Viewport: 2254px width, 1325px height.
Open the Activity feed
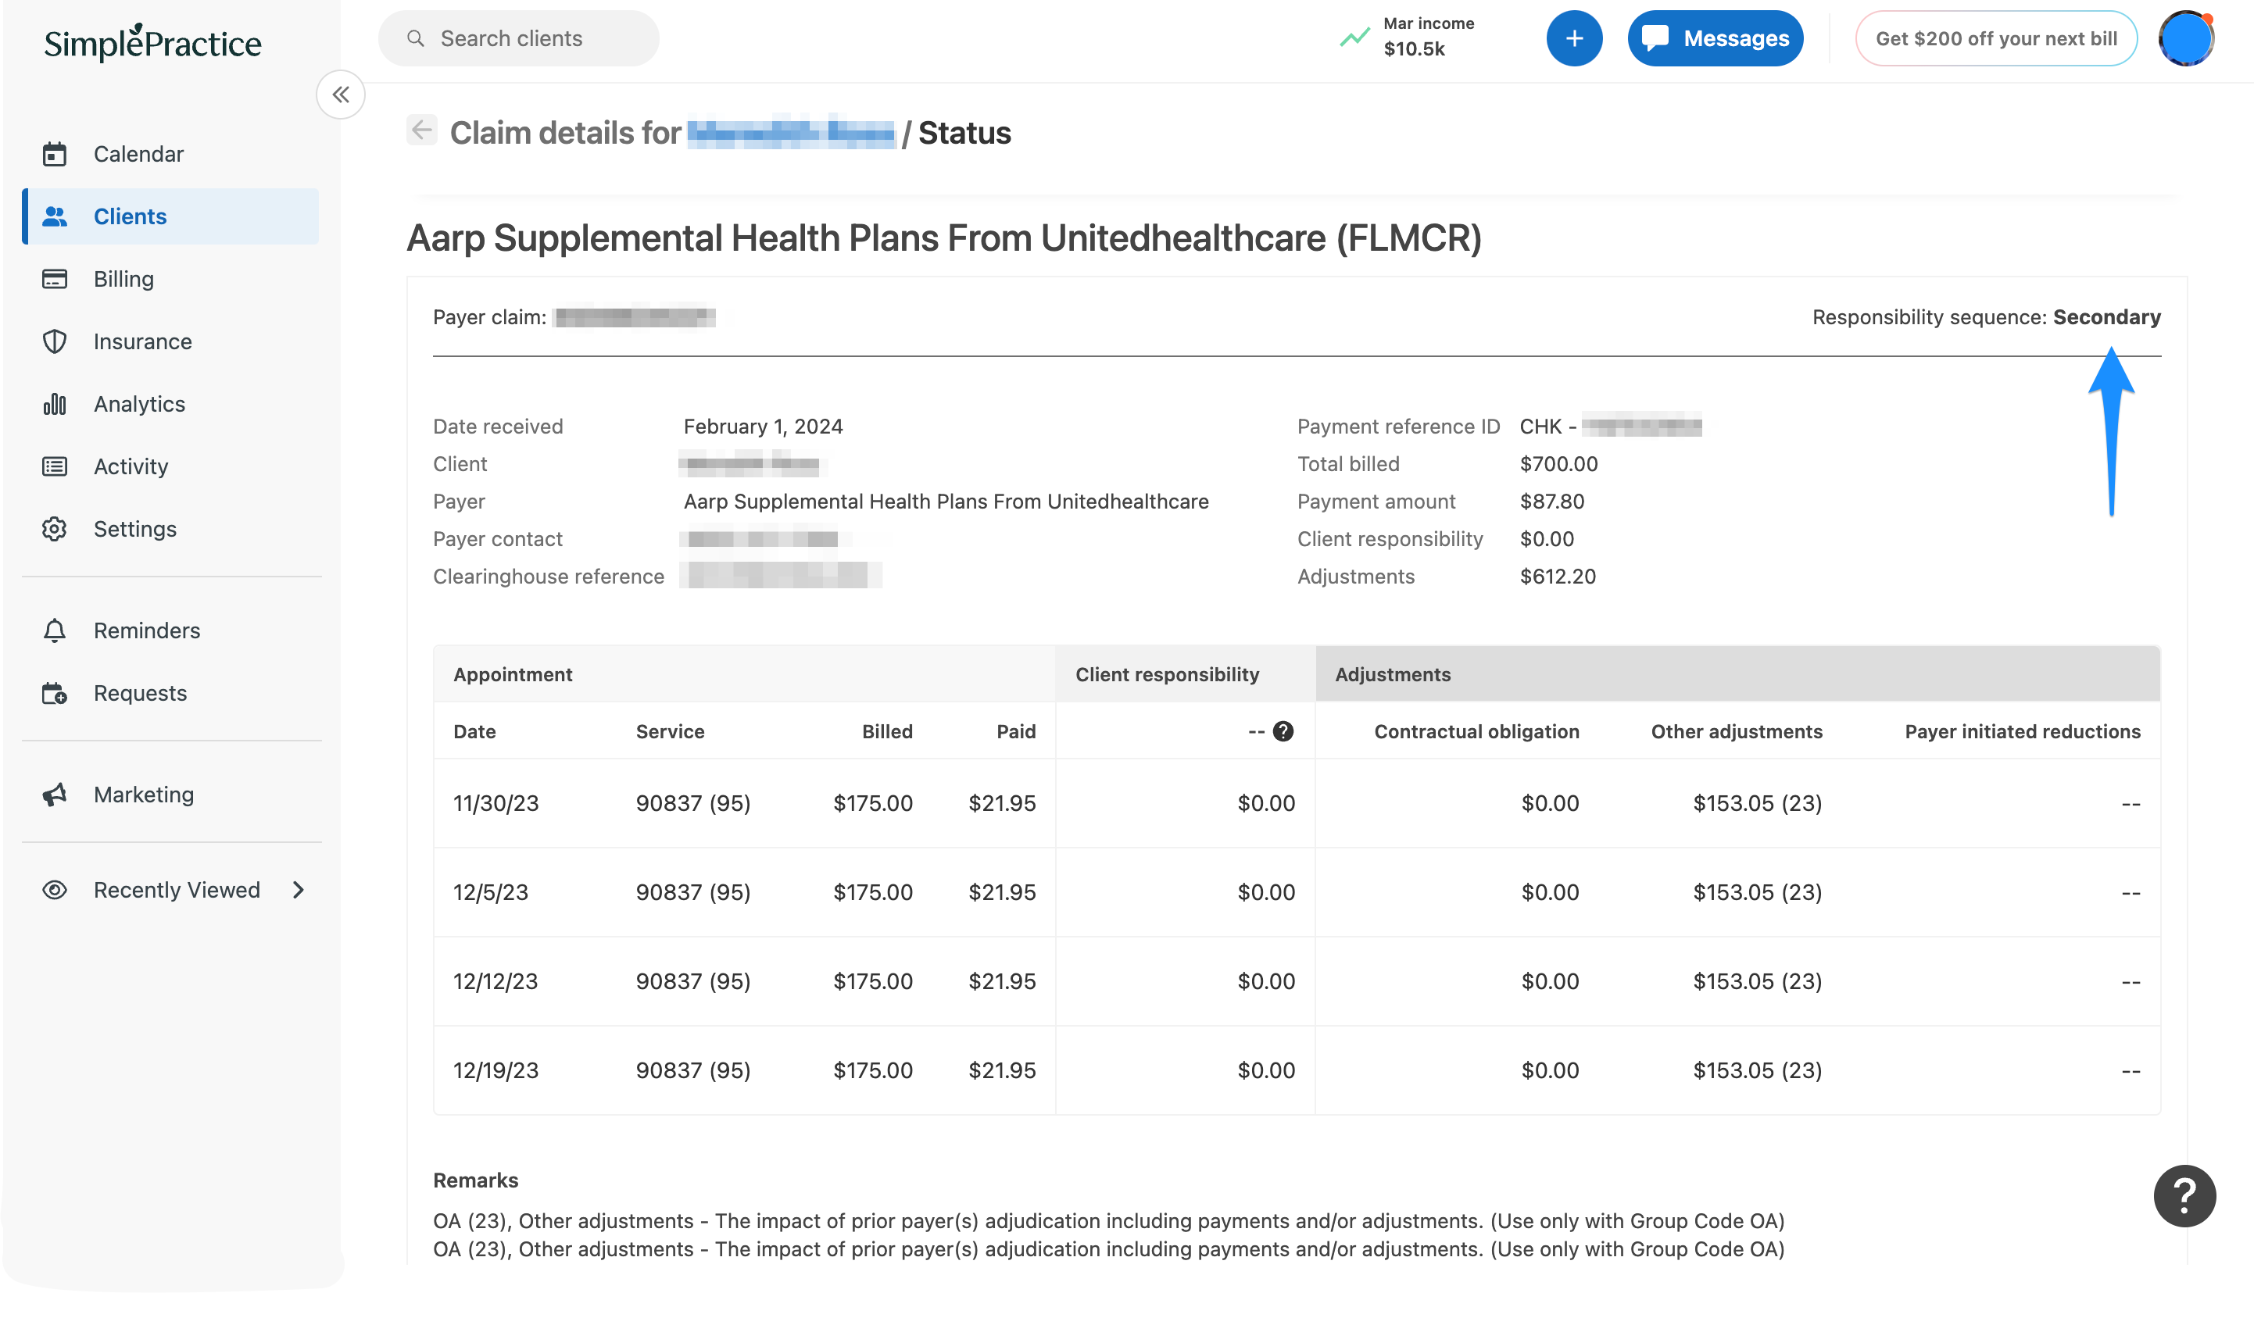pyautogui.click(x=131, y=466)
